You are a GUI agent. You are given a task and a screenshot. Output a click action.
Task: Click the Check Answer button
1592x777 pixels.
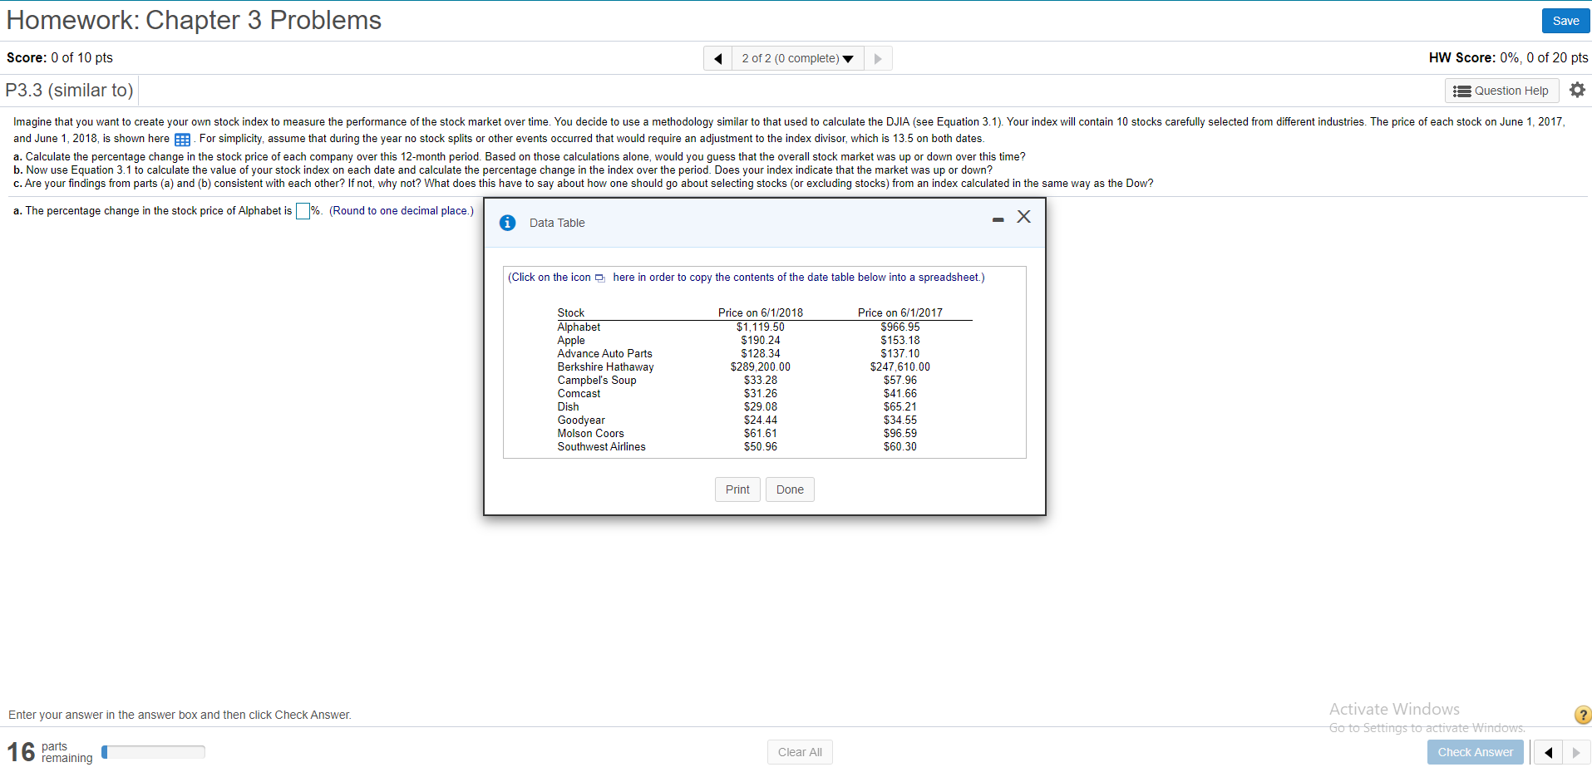click(1476, 752)
